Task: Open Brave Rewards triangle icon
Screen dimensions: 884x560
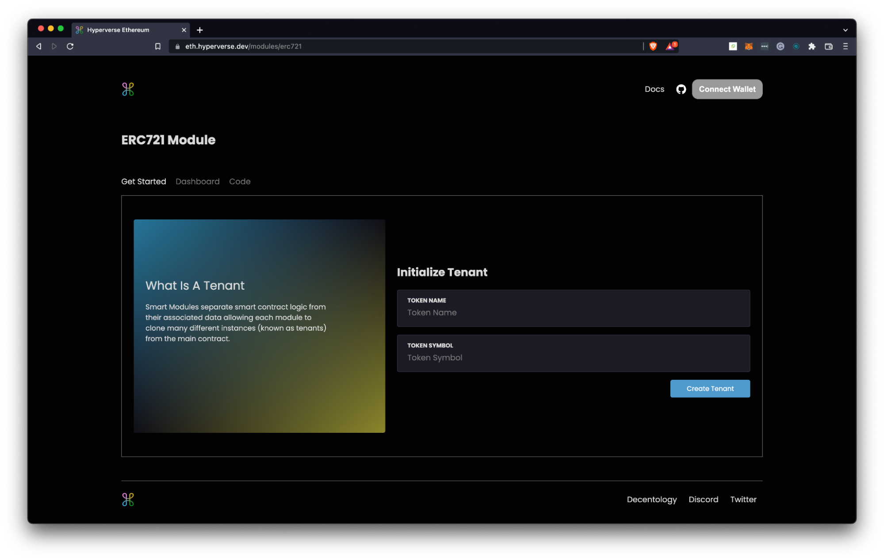Action: tap(671, 46)
